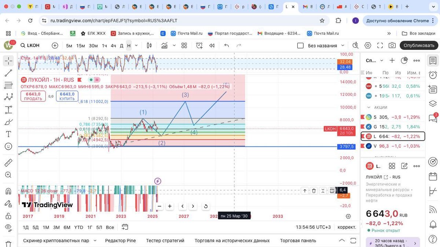This screenshot has height=247, width=440.
Task: Switch to Д daily timeframe
Action: [x=121, y=46]
